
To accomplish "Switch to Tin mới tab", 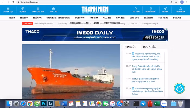I will tap(130, 47).
